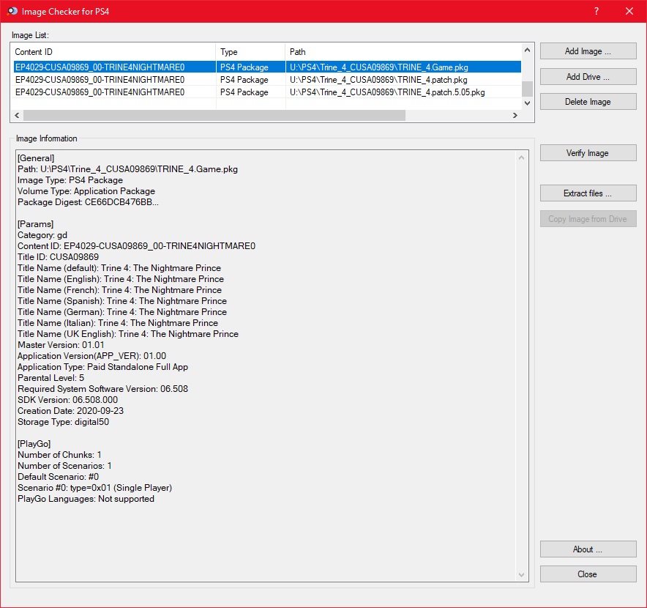Click the image list horizontal scrollbar thumb
Screen dimensions: 647x608
point(214,115)
